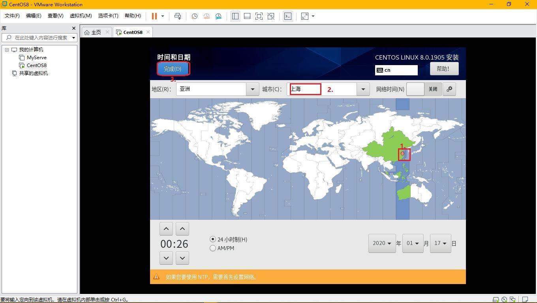The width and height of the screenshot is (537, 303).
Task: Select AM/PM radio button
Action: pyautogui.click(x=213, y=248)
